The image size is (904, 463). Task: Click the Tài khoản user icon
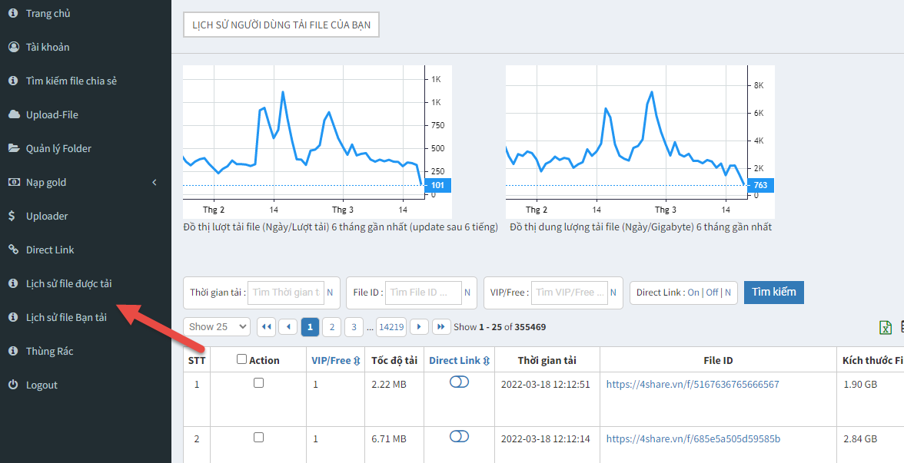coord(13,47)
